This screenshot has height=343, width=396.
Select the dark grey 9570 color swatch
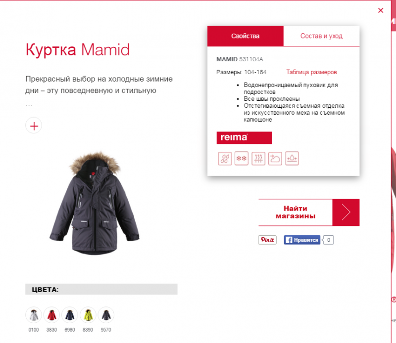pos(106,315)
